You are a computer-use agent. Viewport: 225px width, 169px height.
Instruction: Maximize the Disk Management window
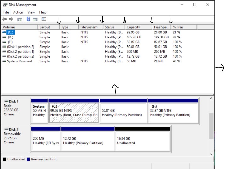[x=195, y=5]
